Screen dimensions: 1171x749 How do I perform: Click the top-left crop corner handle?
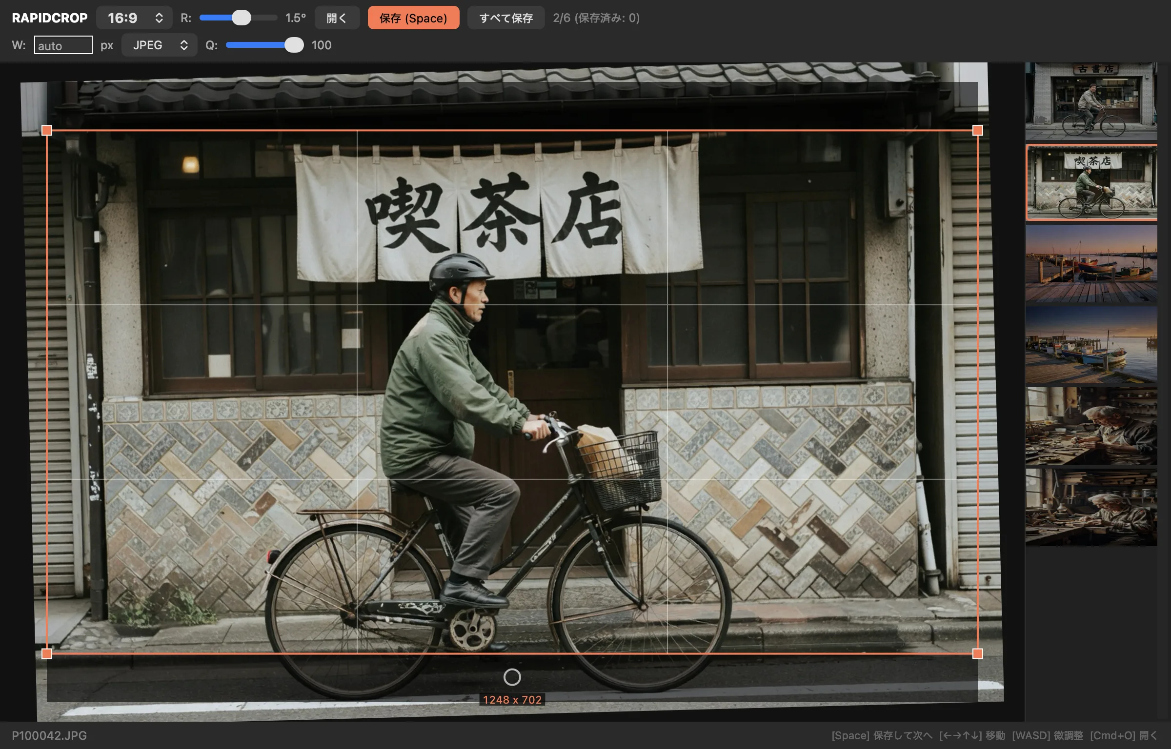pos(47,130)
